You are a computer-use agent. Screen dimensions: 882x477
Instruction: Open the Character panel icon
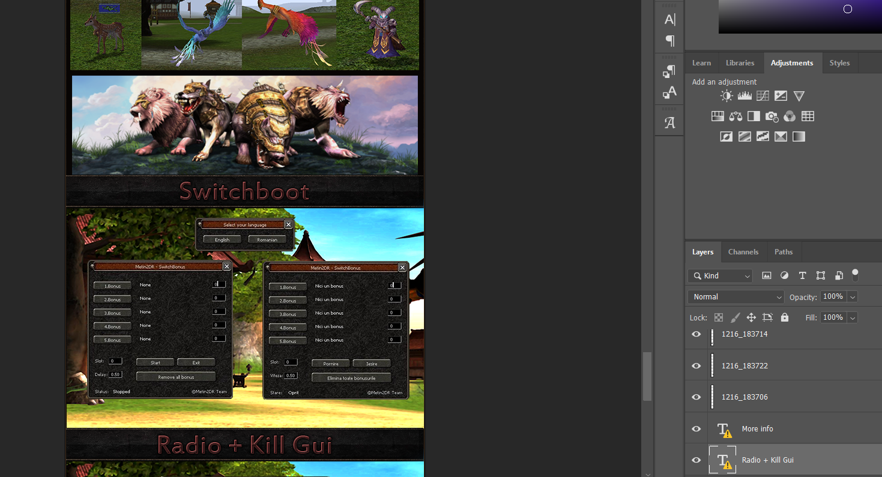point(669,19)
